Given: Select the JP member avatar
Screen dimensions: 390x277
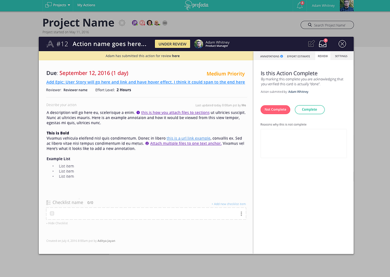Looking at the screenshot, I should [x=134, y=23].
